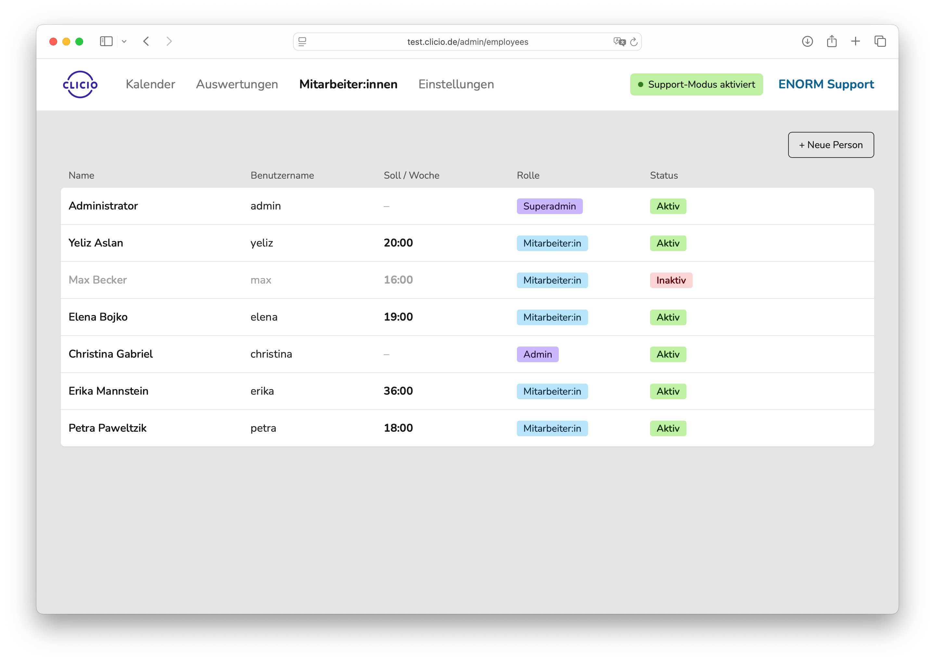Open the Kalender tab
The image size is (935, 662).
[150, 84]
